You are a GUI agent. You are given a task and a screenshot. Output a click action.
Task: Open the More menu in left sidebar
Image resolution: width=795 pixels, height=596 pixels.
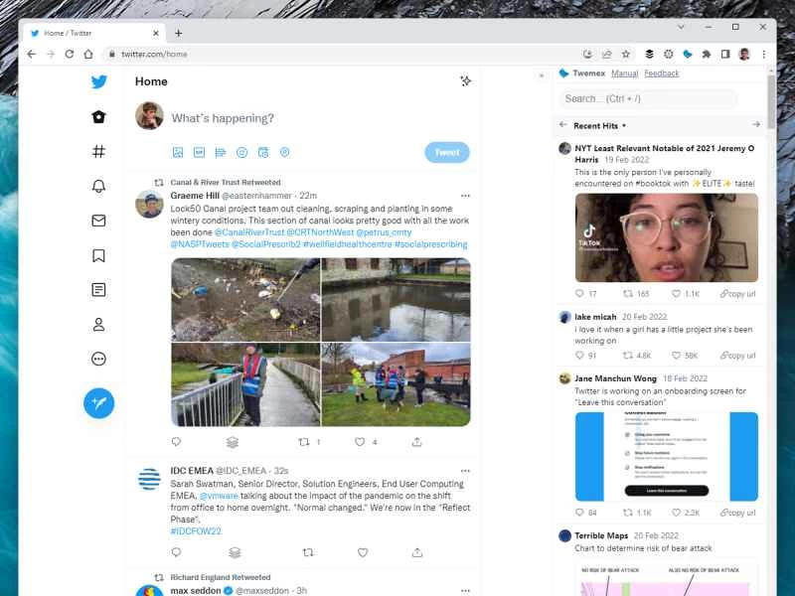pyautogui.click(x=98, y=359)
